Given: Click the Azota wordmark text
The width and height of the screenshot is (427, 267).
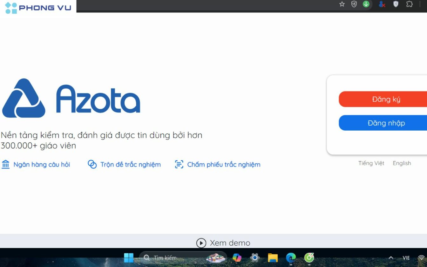Looking at the screenshot, I should [98, 99].
